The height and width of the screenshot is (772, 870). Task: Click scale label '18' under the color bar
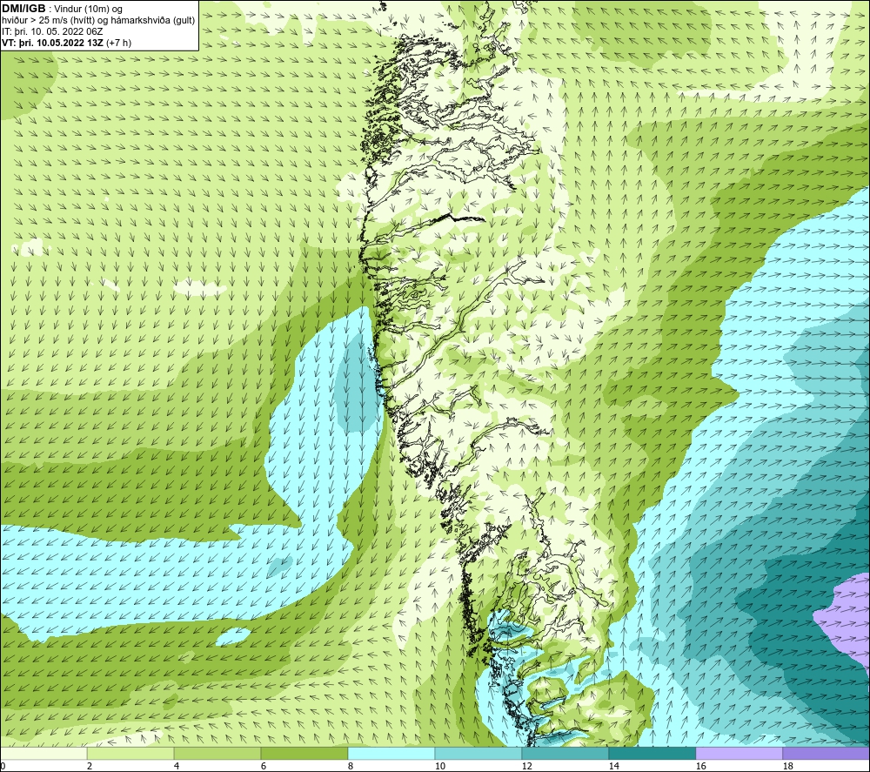coord(786,767)
